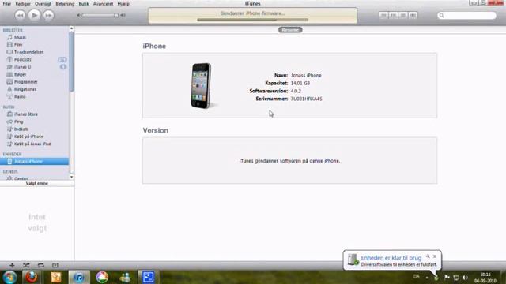Open Genius in the sidebar
The width and height of the screenshot is (506, 284).
tap(21, 178)
